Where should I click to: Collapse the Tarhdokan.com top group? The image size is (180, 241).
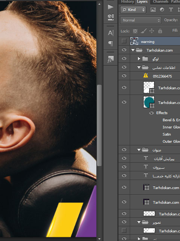click(133, 50)
